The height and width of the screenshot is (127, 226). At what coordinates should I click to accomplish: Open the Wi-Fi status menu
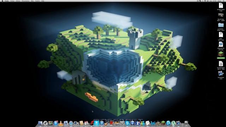point(205,1)
